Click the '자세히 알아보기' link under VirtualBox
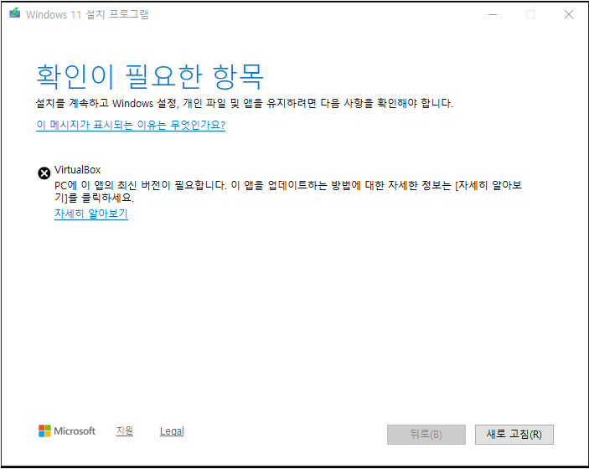This screenshot has width=589, height=469. pyautogui.click(x=91, y=214)
